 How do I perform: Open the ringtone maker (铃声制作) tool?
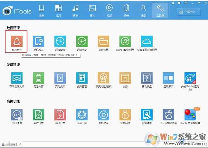tap(17, 41)
